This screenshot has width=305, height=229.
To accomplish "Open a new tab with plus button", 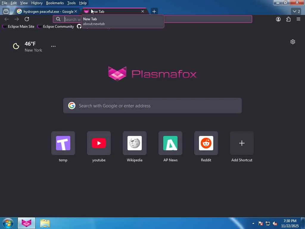I will pos(154,12).
